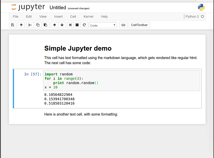
Task: Cut selected cell with scissors icon
Action: [30, 25]
